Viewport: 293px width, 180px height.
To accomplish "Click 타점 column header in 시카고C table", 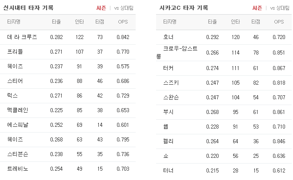I will point(256,22).
